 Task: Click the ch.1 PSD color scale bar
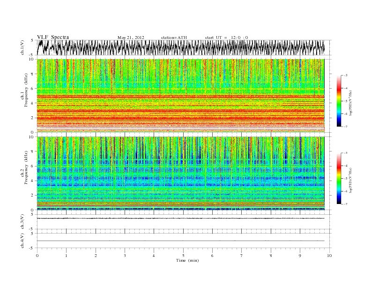[339, 101]
